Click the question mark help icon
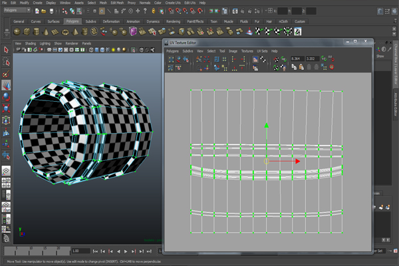 pyautogui.click(x=145, y=11)
